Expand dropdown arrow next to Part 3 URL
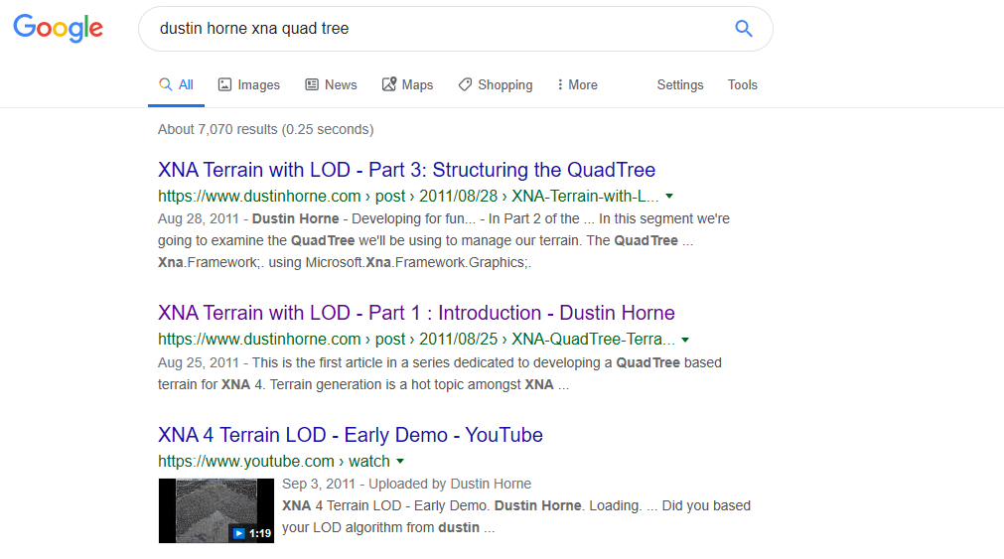Image resolution: width=1004 pixels, height=559 pixels. [x=669, y=196]
